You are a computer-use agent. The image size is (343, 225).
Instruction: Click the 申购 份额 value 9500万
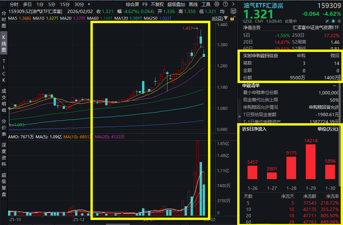298,78
